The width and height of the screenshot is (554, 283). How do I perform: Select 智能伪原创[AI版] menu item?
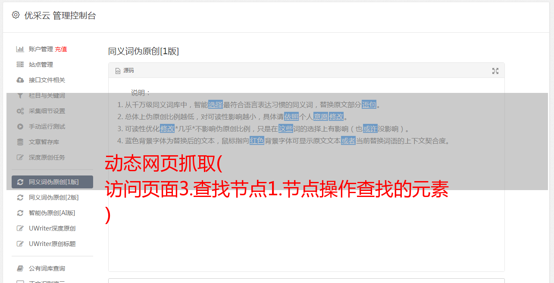point(52,213)
